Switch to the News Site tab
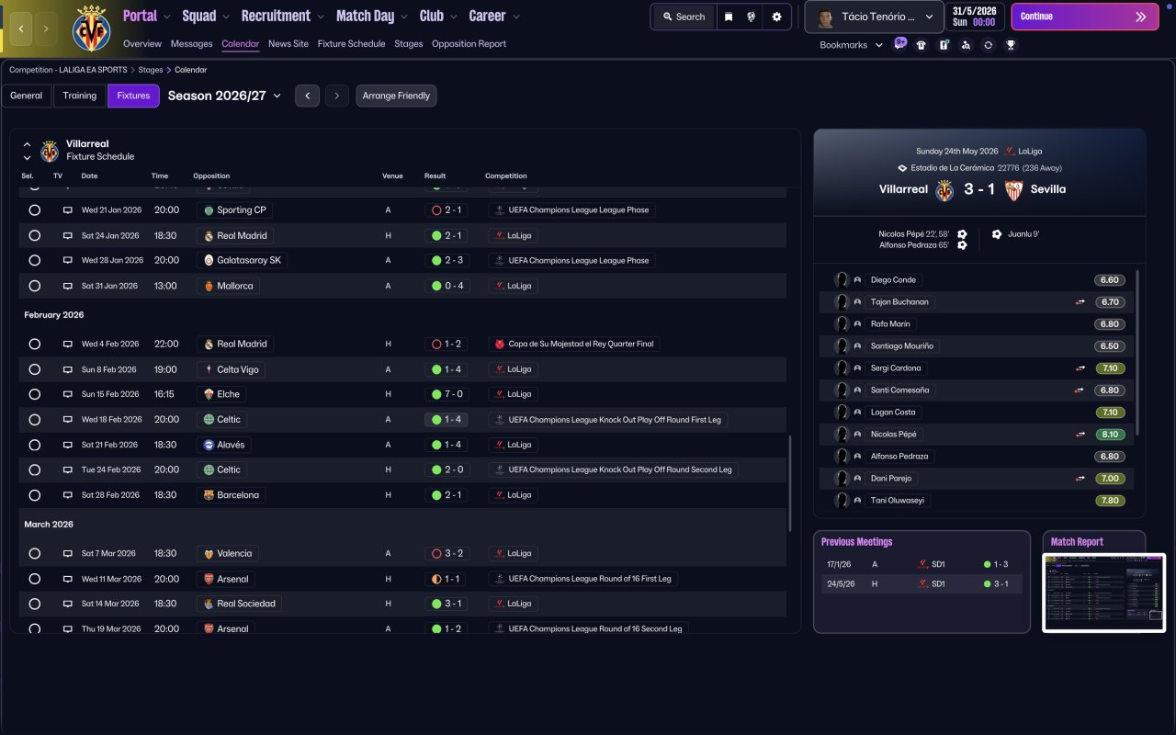This screenshot has height=735, width=1176. click(x=288, y=44)
